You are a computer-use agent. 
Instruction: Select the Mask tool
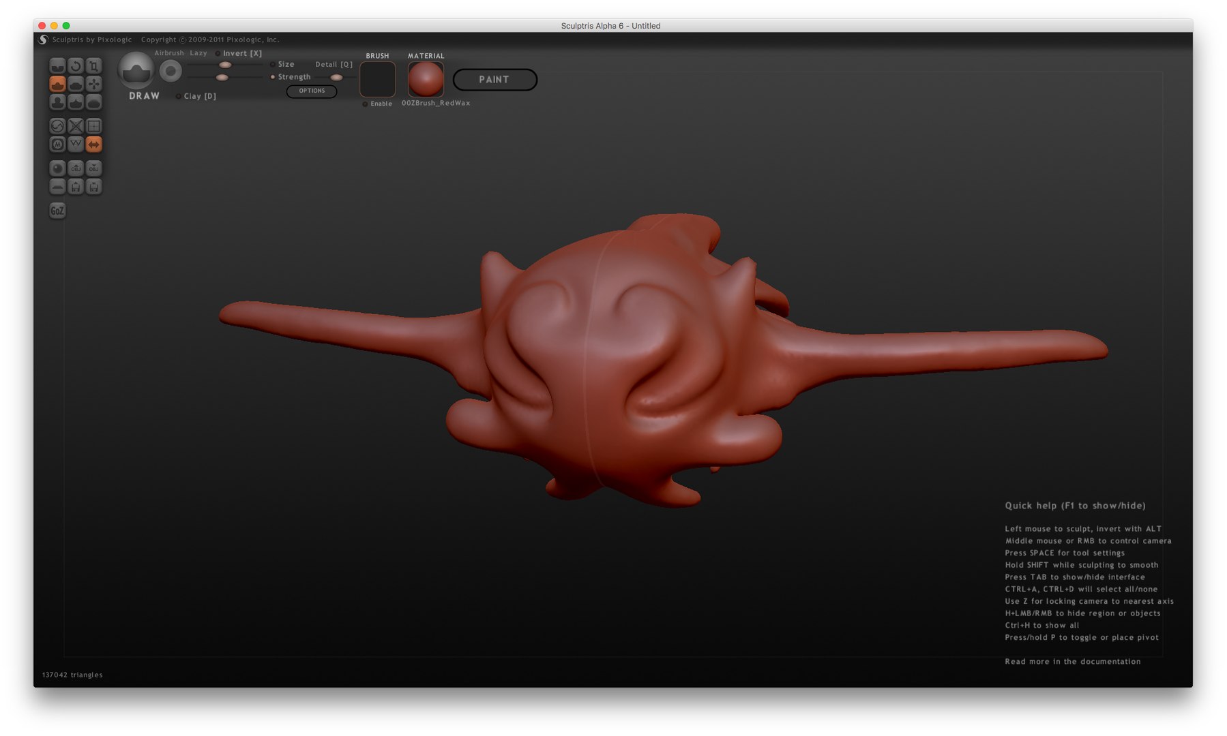(x=57, y=144)
